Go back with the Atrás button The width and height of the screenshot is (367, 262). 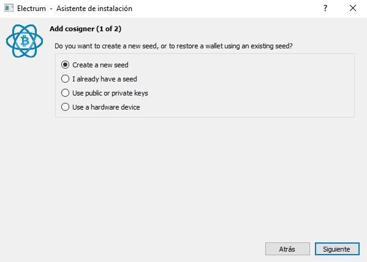tap(287, 249)
